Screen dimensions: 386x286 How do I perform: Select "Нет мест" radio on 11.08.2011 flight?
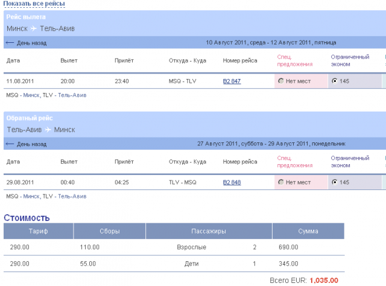[x=281, y=81]
